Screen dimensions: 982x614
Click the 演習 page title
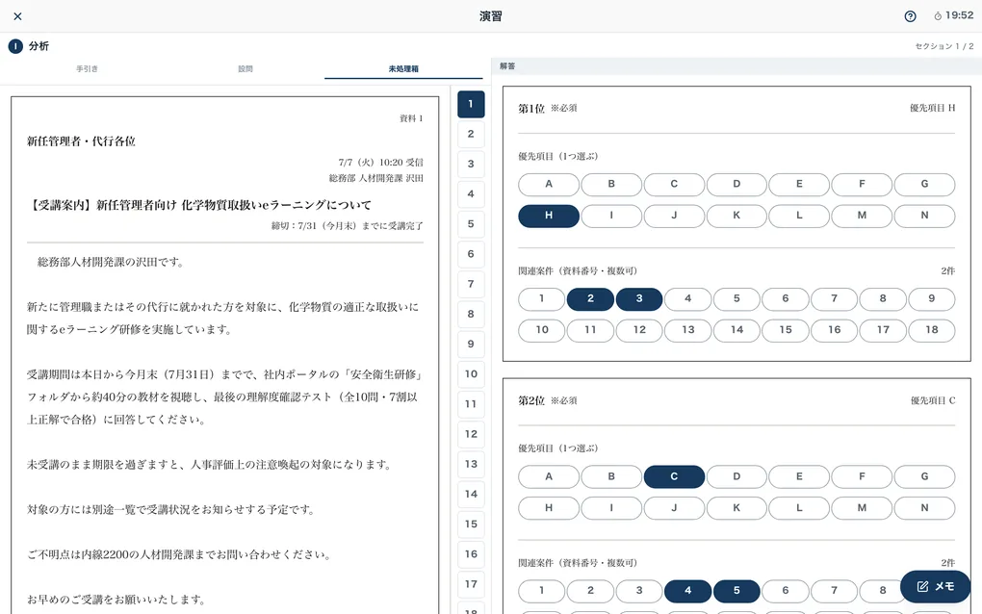click(491, 16)
